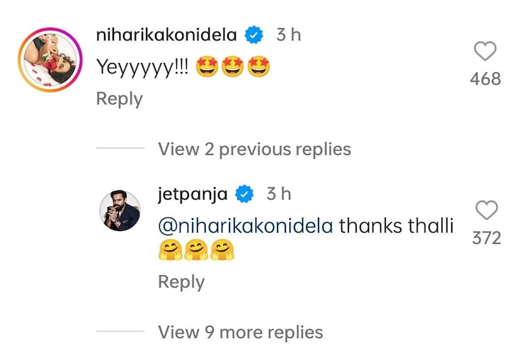Open jetpanja's profile picture
Image resolution: width=531 pixels, height=357 pixels.
click(x=119, y=211)
